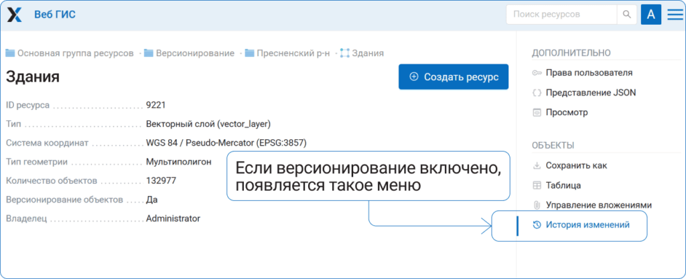Go to Версионирование breadcrumb folder

pyautogui.click(x=195, y=54)
